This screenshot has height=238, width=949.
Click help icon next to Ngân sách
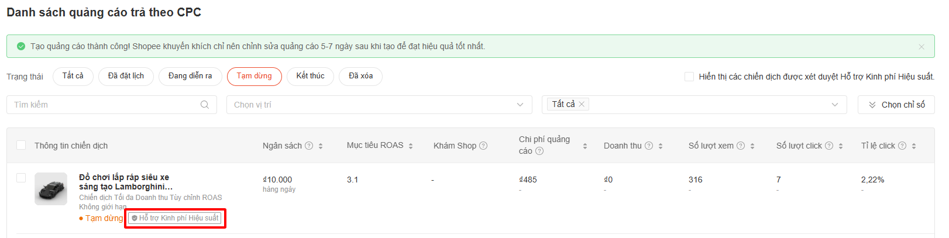309,146
